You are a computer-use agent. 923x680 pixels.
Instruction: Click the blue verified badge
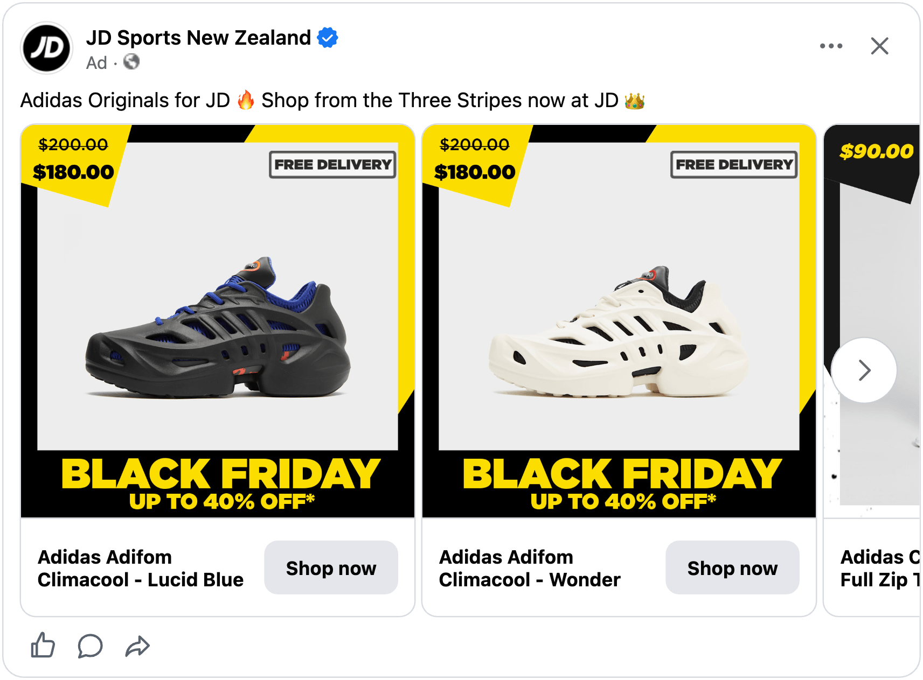(328, 38)
